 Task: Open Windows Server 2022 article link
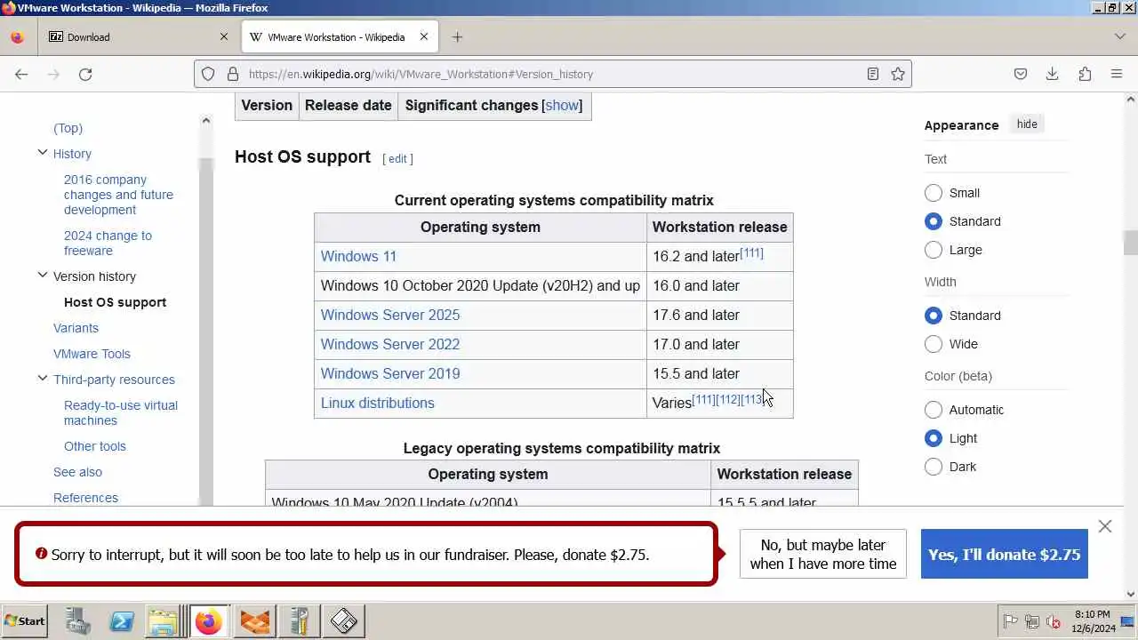390,344
